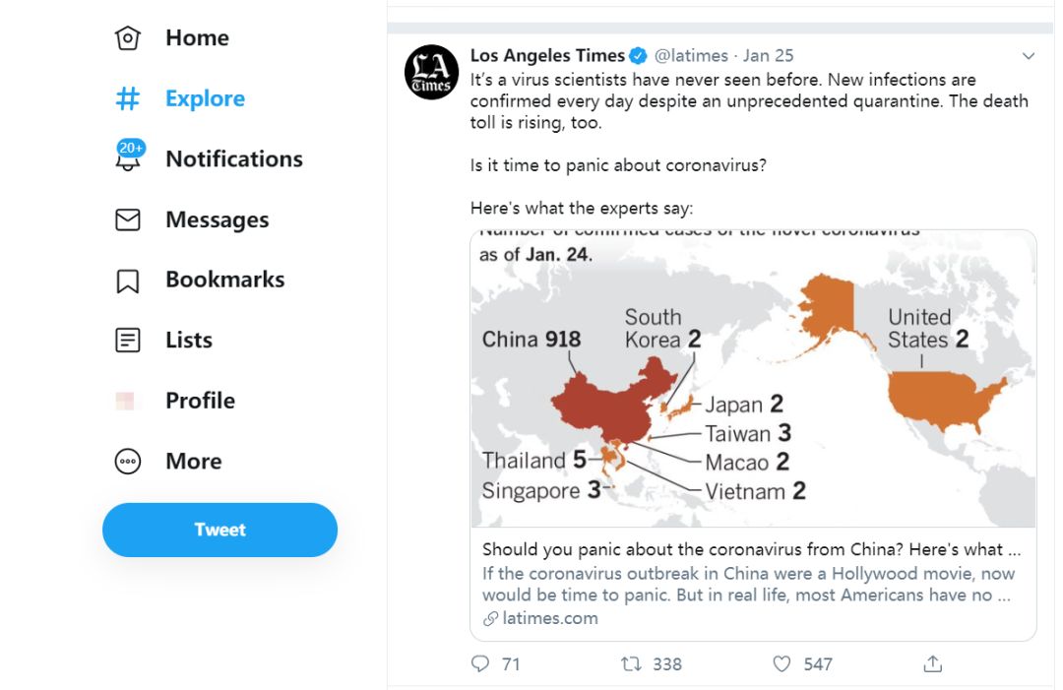Open the Lists icon
The image size is (1063, 690).
127,340
